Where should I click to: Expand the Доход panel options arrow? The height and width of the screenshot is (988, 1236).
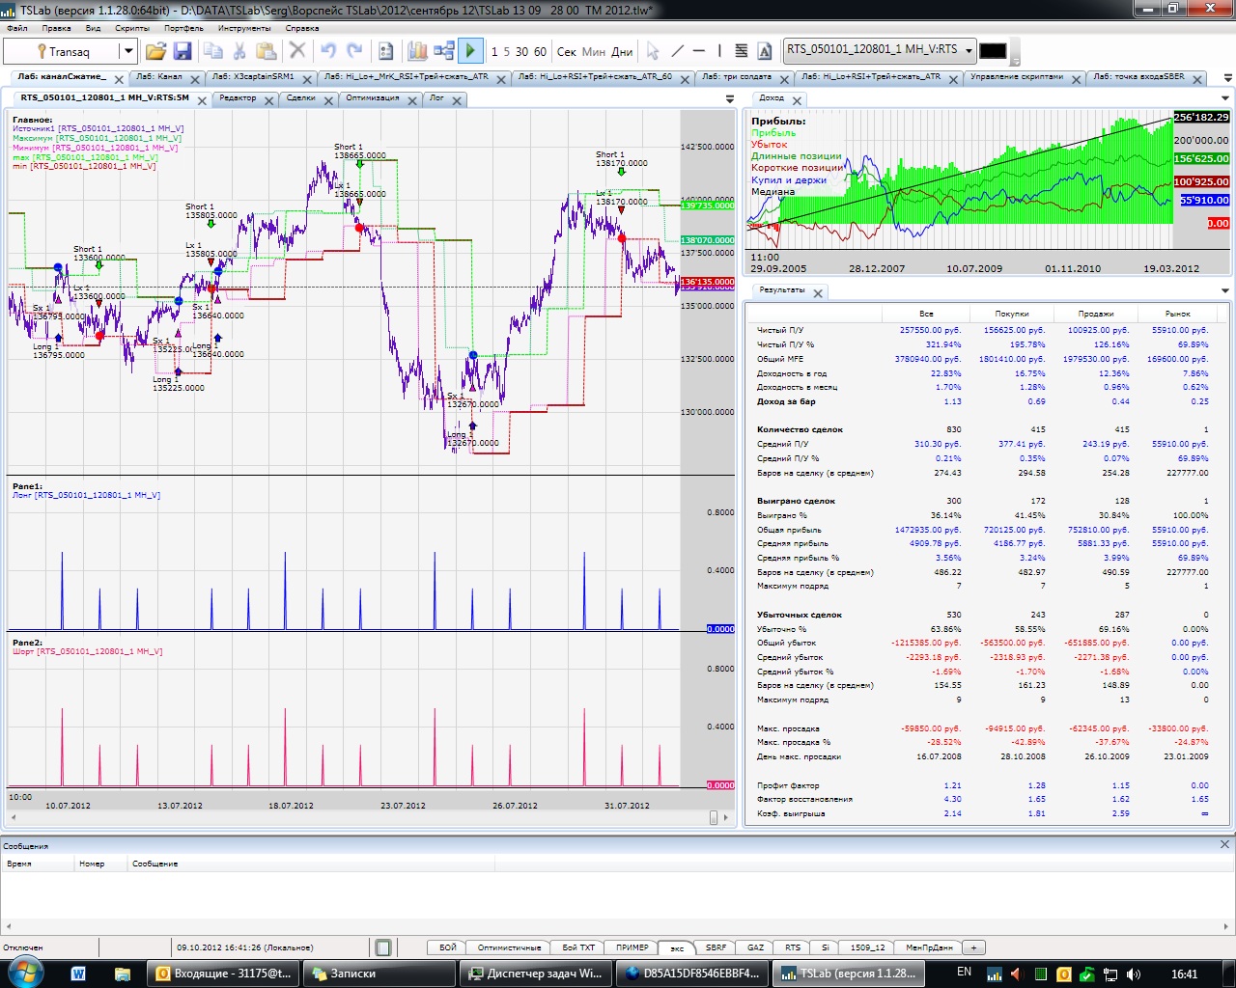coord(1225,98)
